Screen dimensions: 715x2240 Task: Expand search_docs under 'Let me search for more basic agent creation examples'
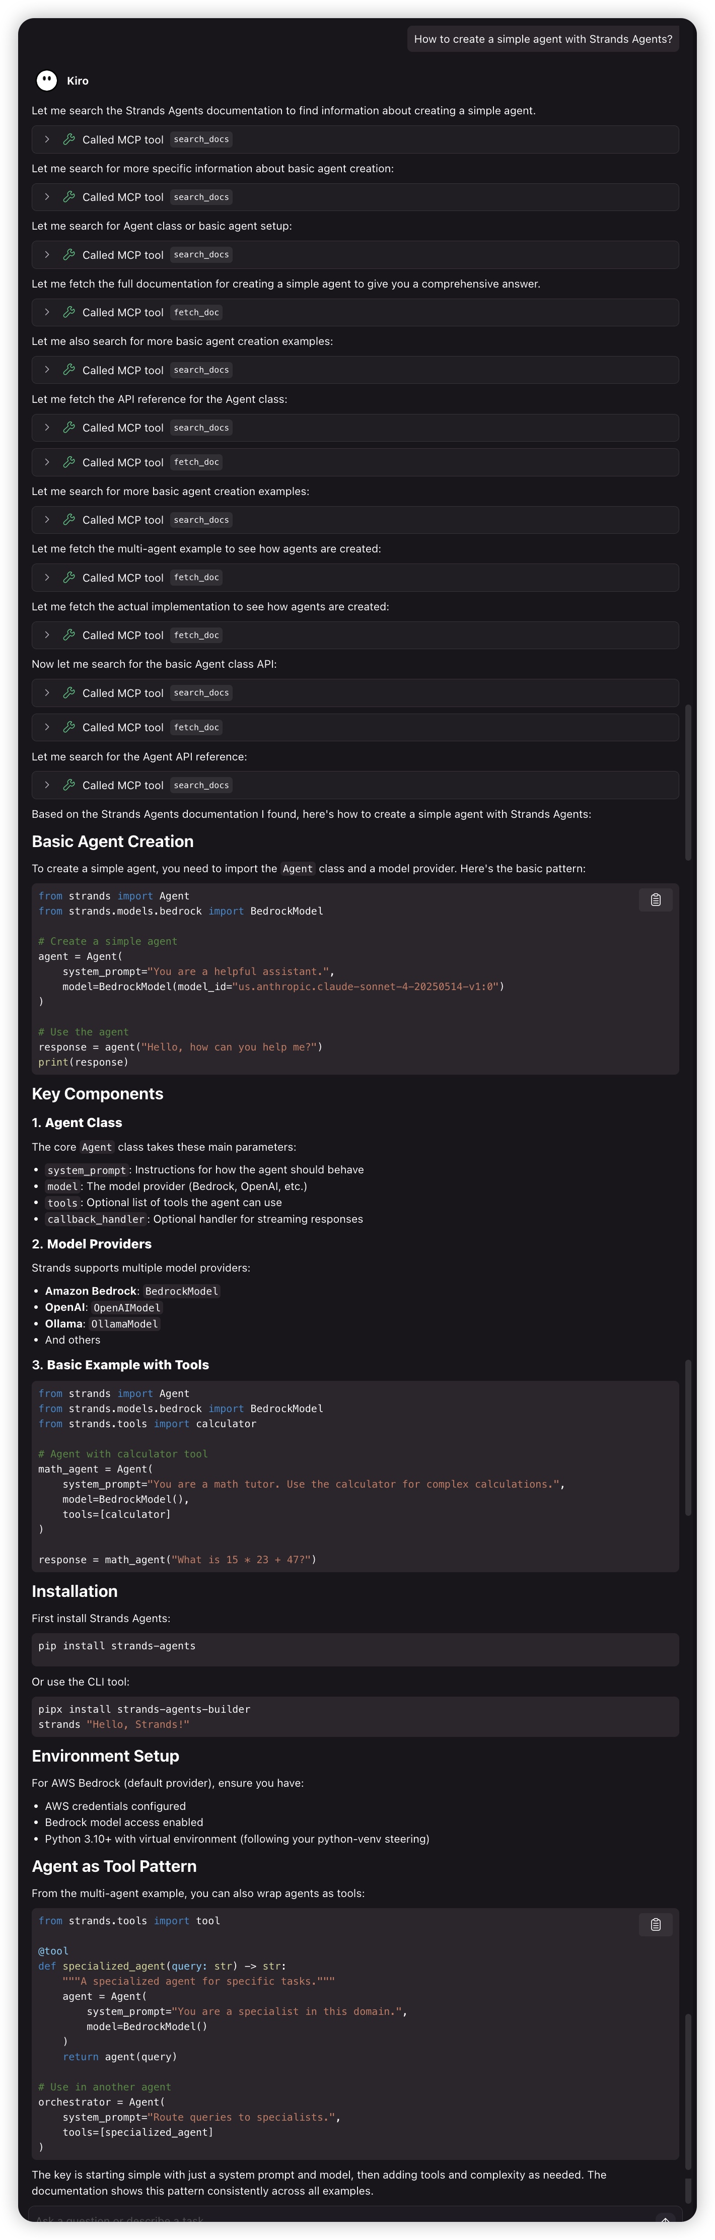(x=47, y=520)
